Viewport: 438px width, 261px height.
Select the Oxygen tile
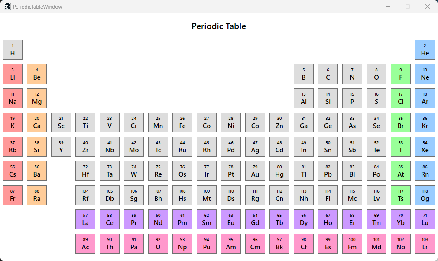click(376, 74)
